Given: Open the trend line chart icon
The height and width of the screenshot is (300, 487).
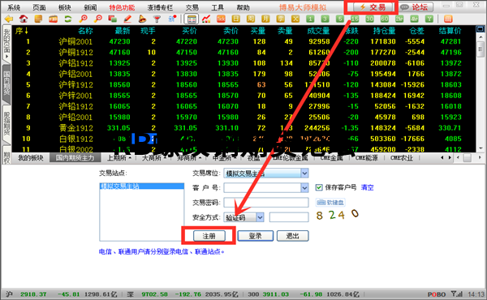Looking at the screenshot, I should click(206, 19).
